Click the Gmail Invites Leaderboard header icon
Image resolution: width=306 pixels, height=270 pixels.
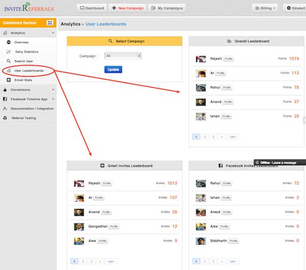pyautogui.click(x=103, y=166)
